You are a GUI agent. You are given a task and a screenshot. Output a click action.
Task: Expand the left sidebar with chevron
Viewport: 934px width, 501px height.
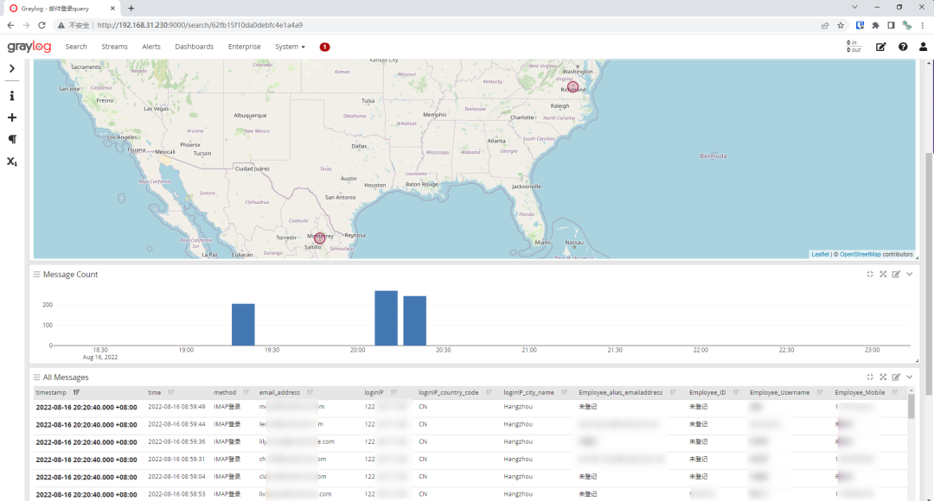coord(12,68)
